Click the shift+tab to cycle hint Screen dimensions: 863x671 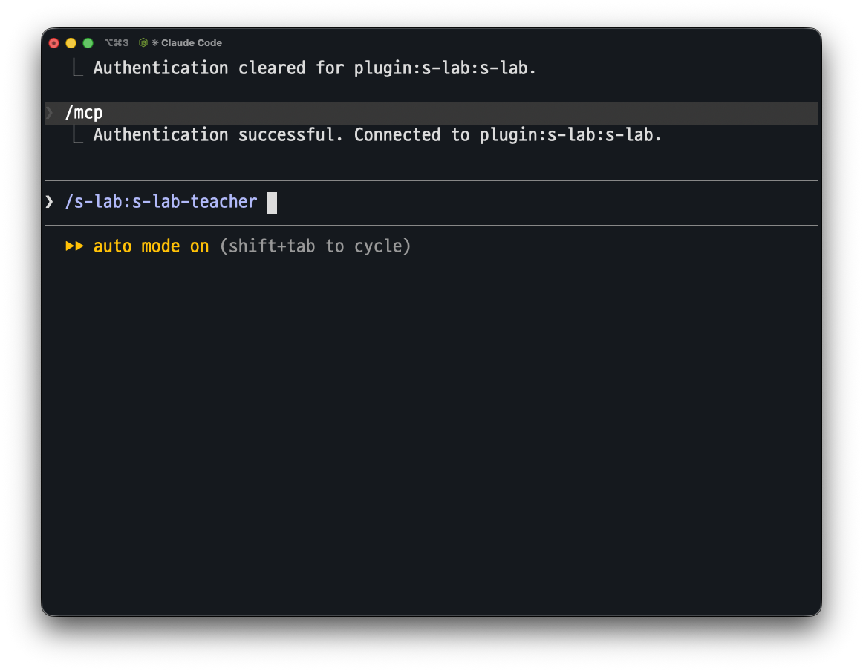(x=315, y=246)
